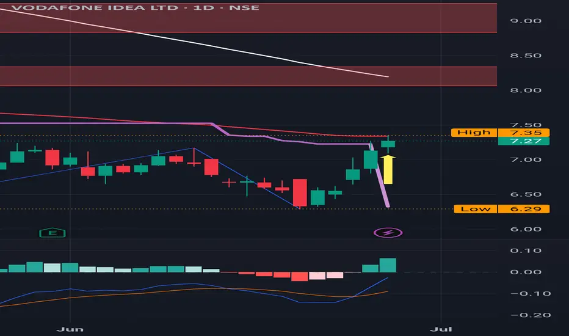Click the Low 6.29 price label
The image size is (569, 336).
pos(501,209)
